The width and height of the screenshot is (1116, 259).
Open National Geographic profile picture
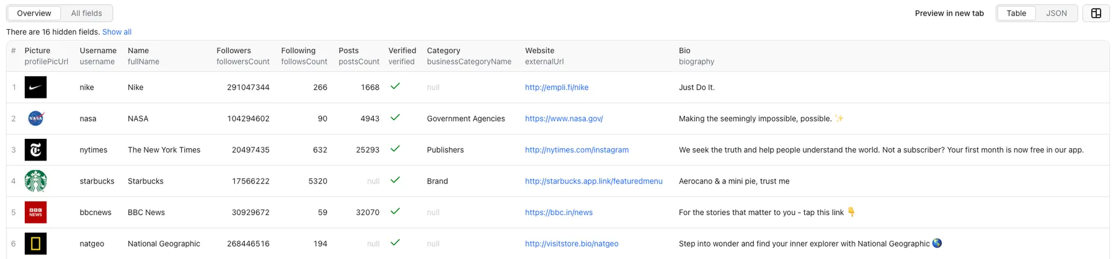pyautogui.click(x=35, y=244)
